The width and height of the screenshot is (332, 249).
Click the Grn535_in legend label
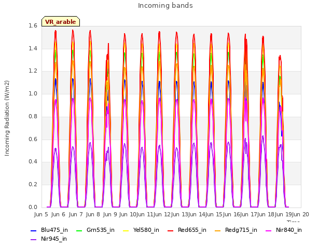[100, 230]
